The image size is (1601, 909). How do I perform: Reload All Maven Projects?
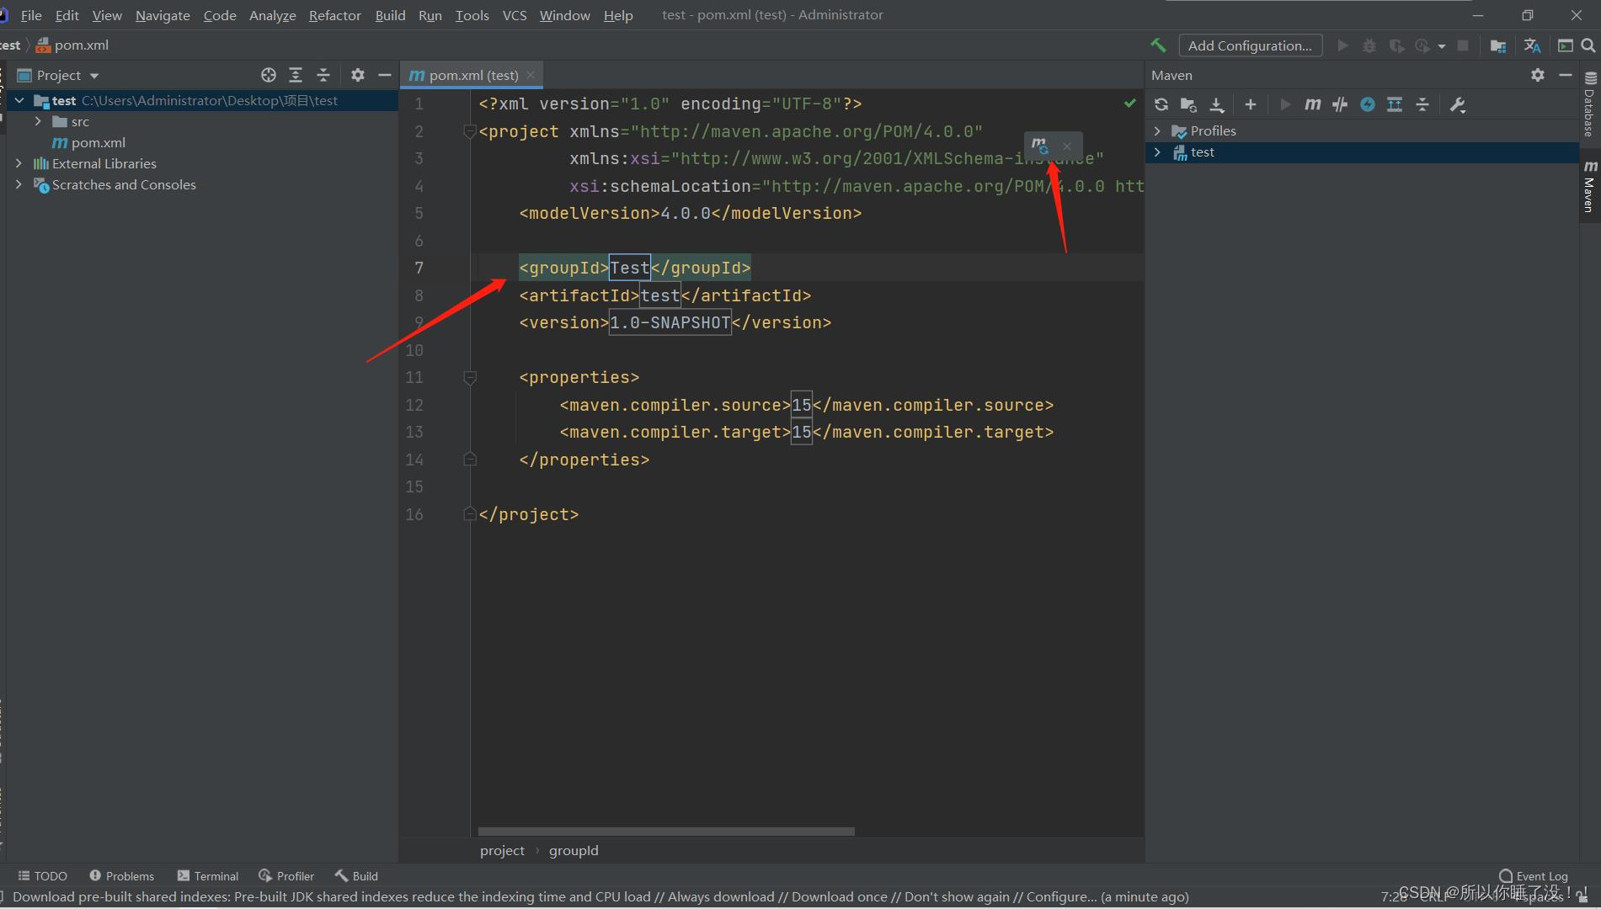click(x=1161, y=104)
